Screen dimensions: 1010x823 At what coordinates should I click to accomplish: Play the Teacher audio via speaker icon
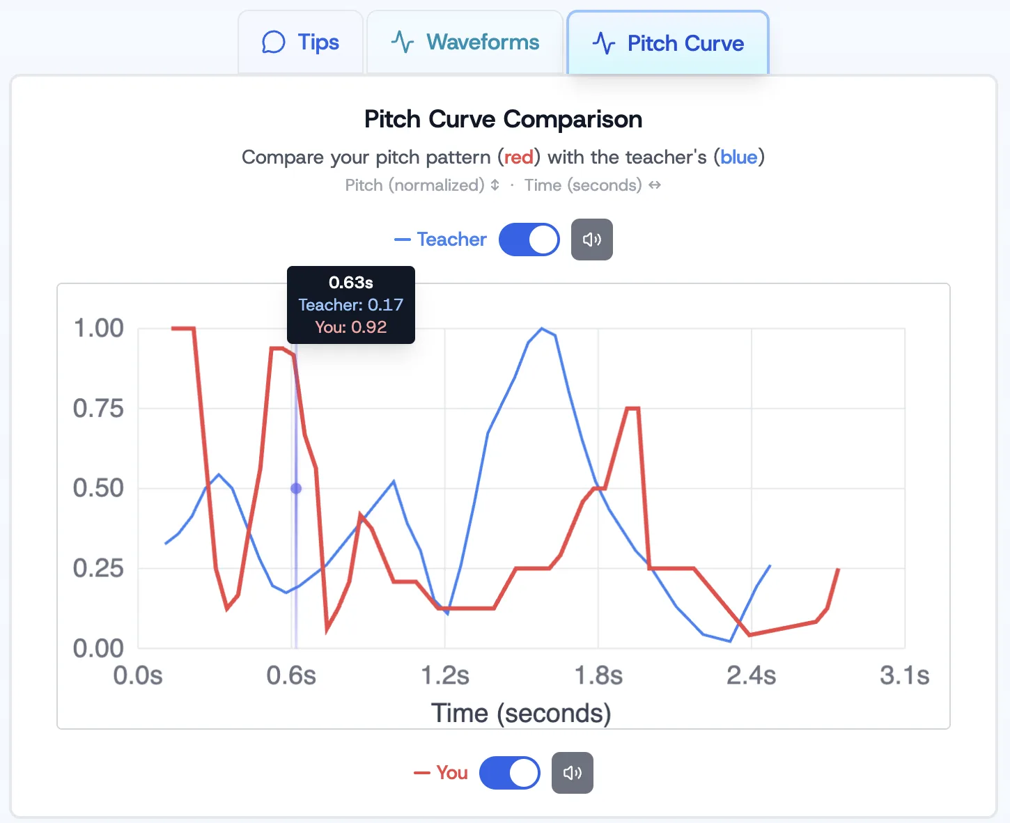(591, 239)
